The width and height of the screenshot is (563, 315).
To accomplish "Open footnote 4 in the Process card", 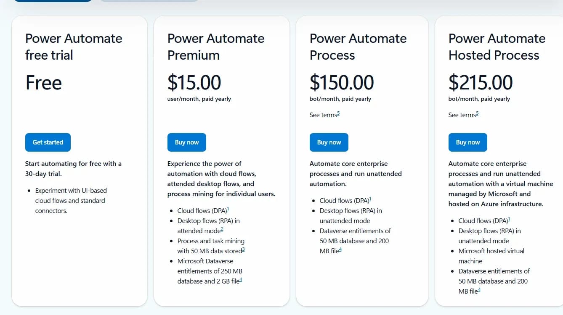I will (x=340, y=249).
